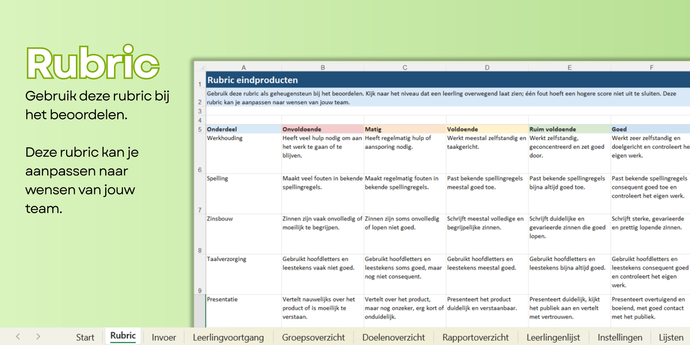Screen dimensions: 690x345
Task: Go to the Groepsoverzicht sheet tab
Action: click(x=313, y=338)
